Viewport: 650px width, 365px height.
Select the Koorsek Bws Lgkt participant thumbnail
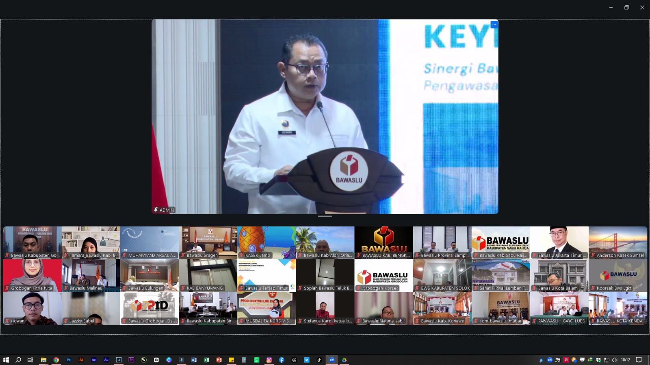point(618,275)
